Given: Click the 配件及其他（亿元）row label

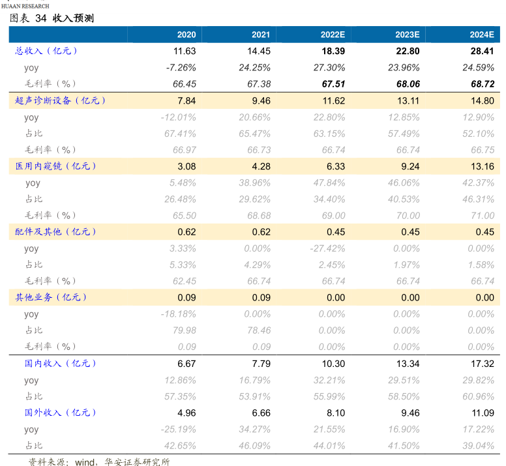Looking at the screenshot, I should click(55, 231).
